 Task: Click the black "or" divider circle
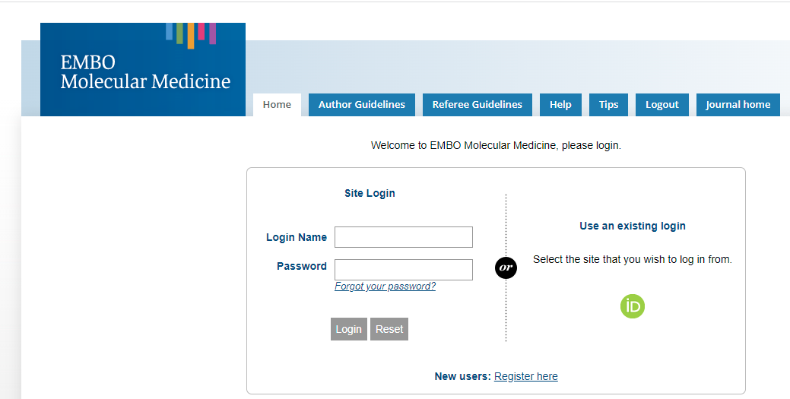[506, 268]
